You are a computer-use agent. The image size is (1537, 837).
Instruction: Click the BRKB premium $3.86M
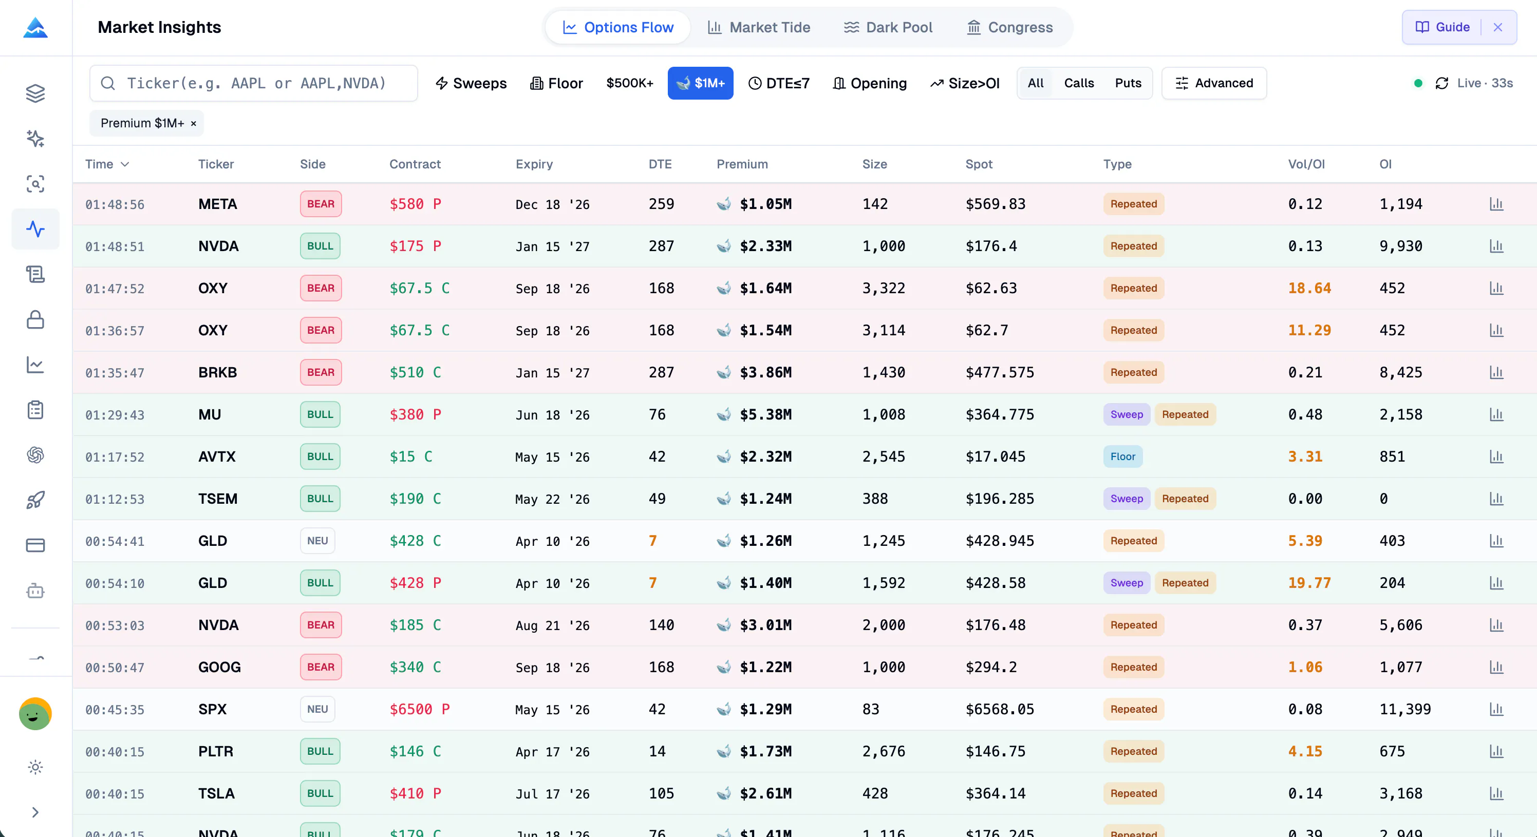coord(765,372)
